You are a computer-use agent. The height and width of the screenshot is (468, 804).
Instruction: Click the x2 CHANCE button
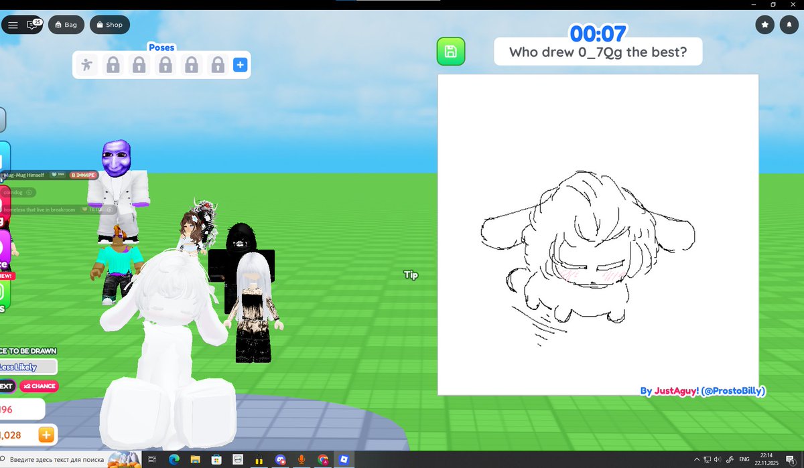click(39, 386)
